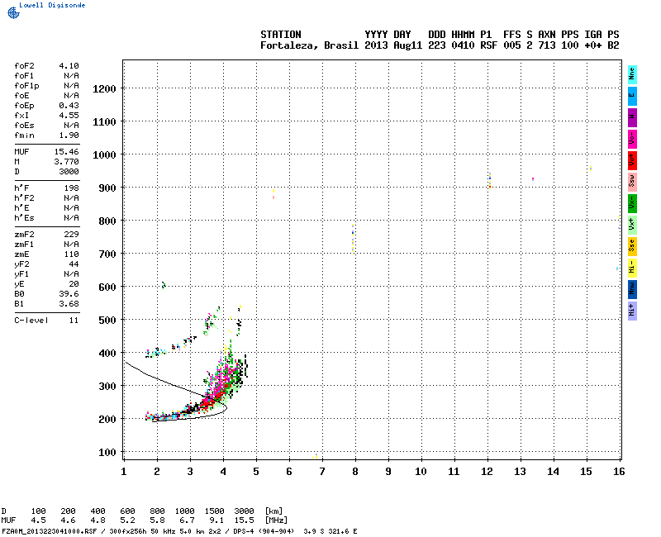Viewport: 661px width, 537px height.
Task: Click the MUF value 15.46
Action: coord(66,152)
